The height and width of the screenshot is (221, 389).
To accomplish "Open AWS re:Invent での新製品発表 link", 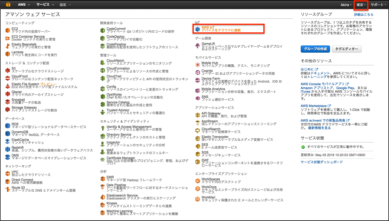I will 325,120.
